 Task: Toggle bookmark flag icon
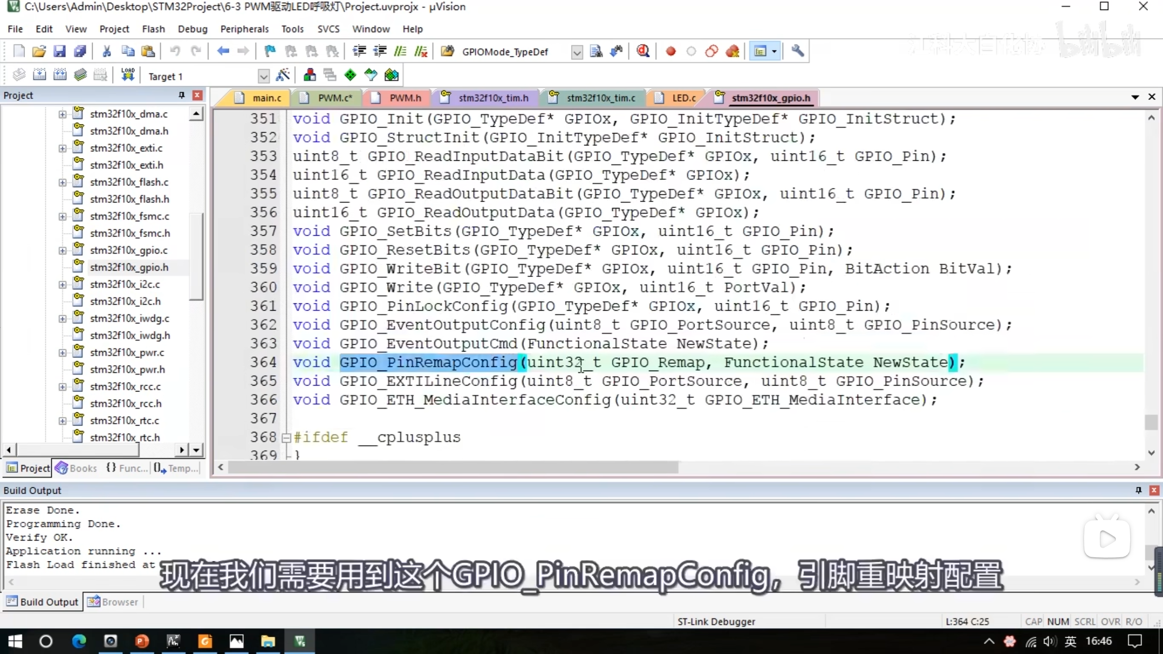point(270,51)
